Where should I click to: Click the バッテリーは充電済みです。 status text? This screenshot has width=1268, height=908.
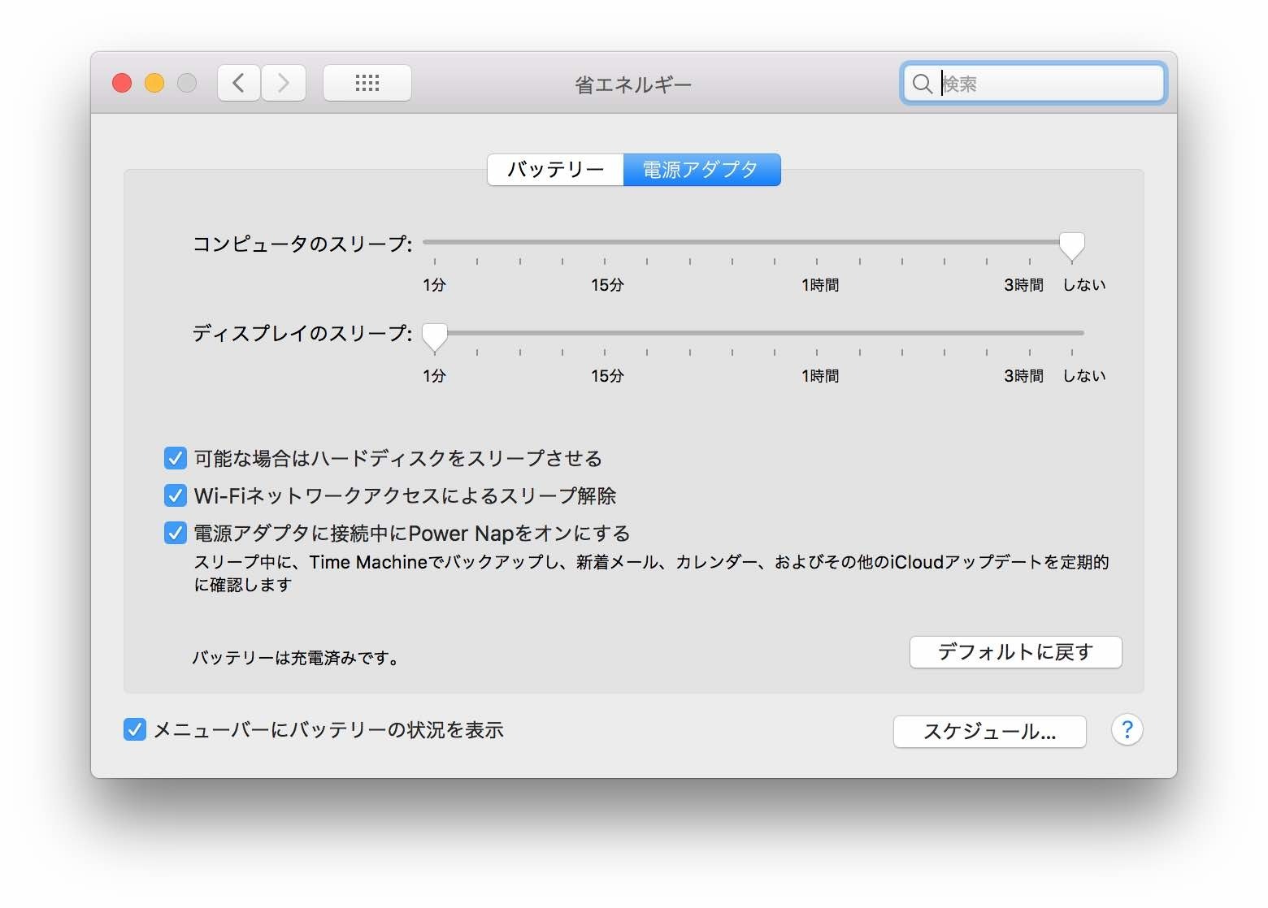pos(297,658)
